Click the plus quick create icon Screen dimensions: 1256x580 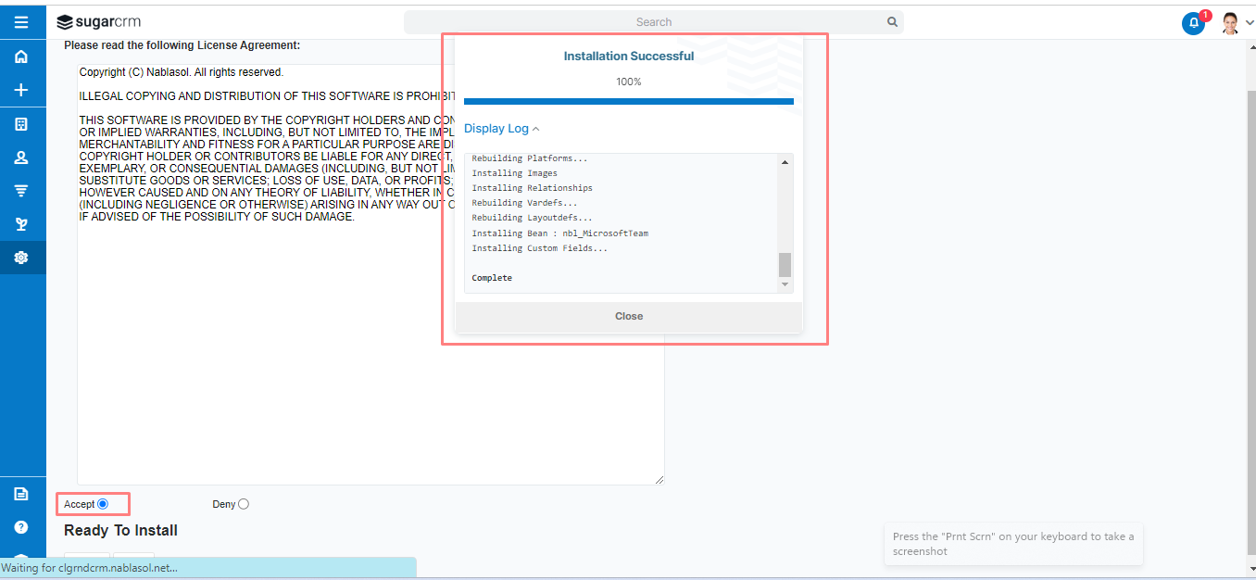click(x=21, y=90)
